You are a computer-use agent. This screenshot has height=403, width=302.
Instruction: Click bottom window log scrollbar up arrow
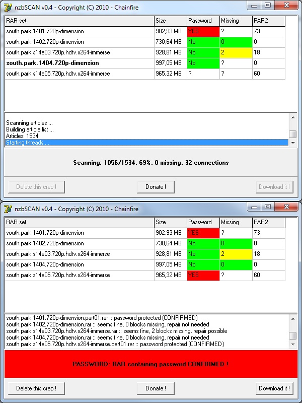[x=293, y=319]
